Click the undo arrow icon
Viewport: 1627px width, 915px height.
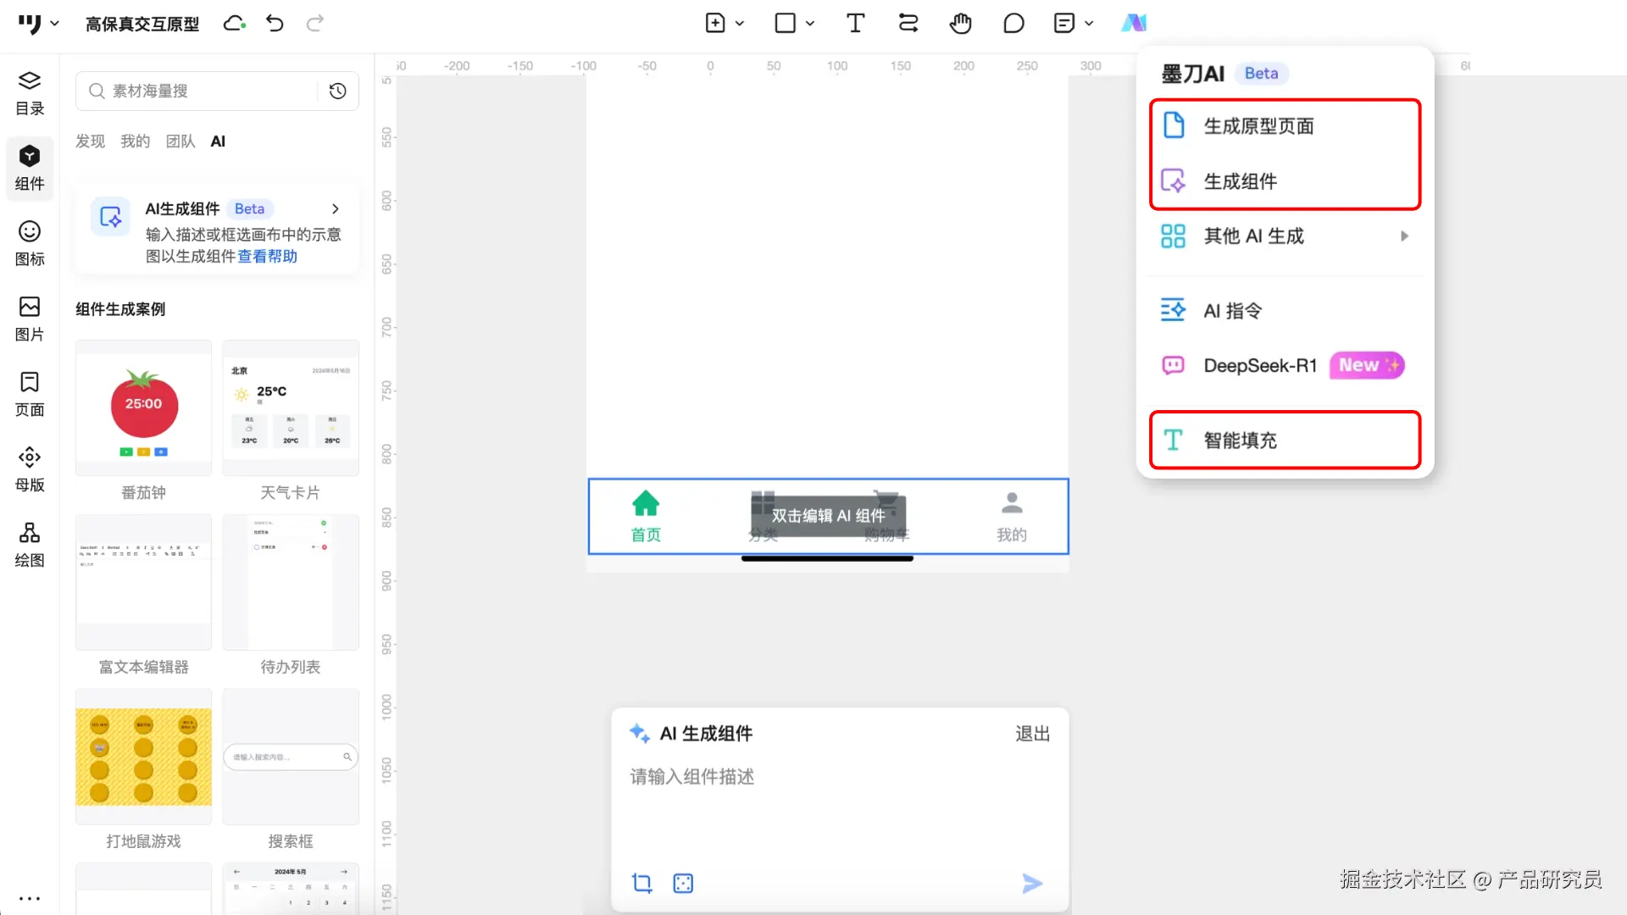275,23
